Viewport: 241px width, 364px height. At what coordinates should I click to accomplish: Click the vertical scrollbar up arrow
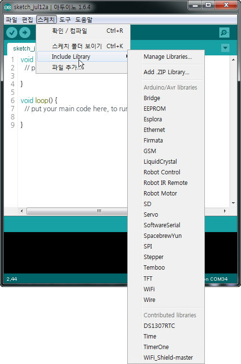(233, 60)
